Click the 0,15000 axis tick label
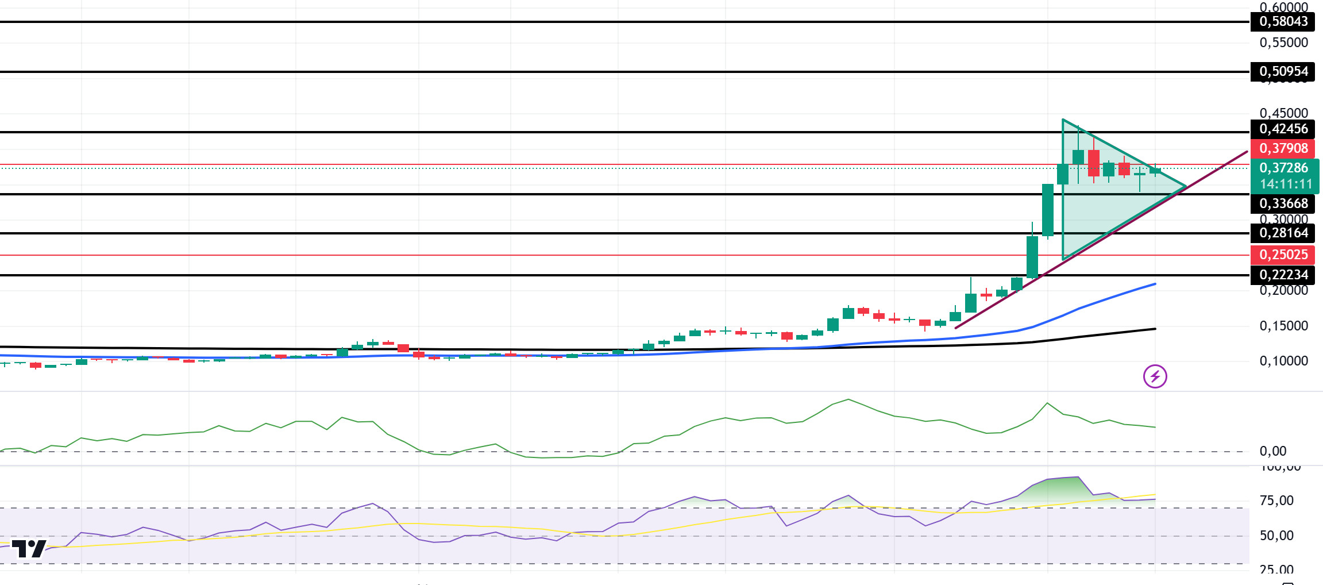Image resolution: width=1323 pixels, height=585 pixels. tap(1283, 326)
